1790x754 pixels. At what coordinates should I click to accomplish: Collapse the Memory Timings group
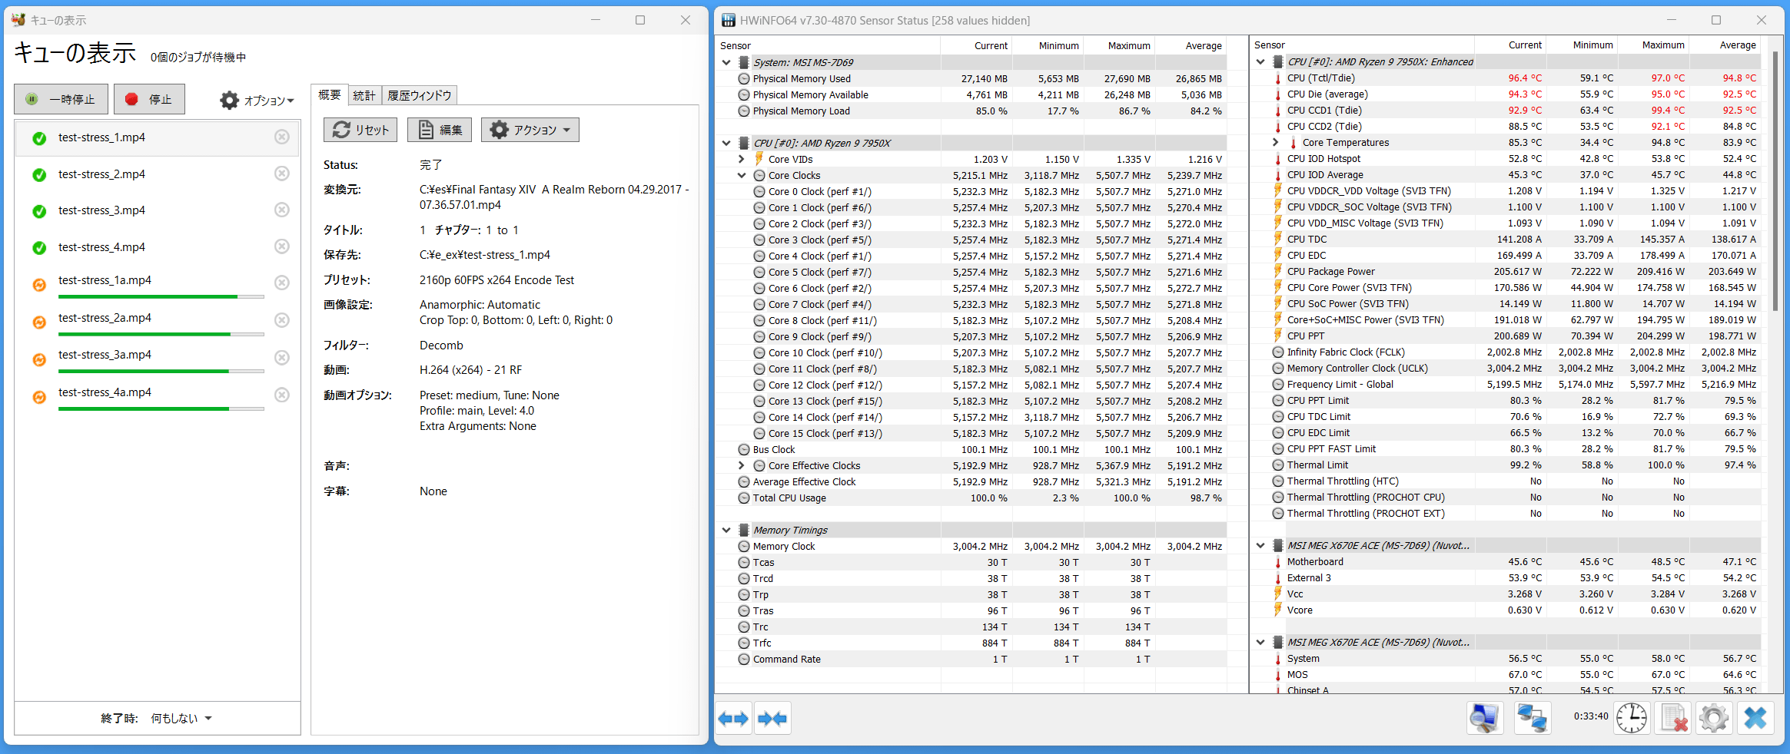point(726,530)
